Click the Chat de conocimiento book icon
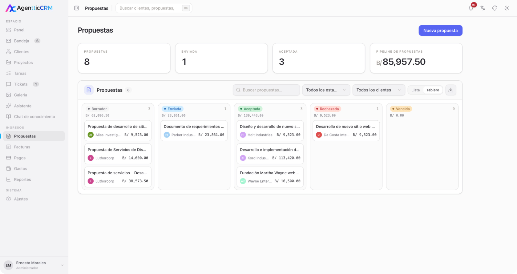 coord(8,117)
